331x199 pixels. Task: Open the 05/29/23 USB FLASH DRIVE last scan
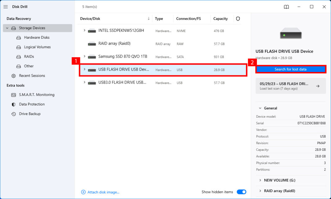click(x=290, y=86)
